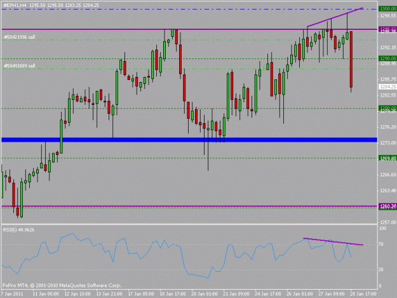
Task: Select the purple rising trendline above price highs
Action: pyautogui.click(x=335, y=17)
